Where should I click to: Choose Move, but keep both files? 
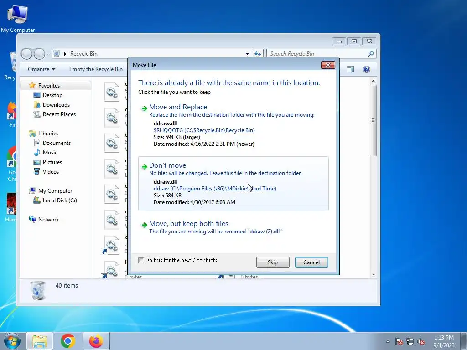click(x=233, y=227)
